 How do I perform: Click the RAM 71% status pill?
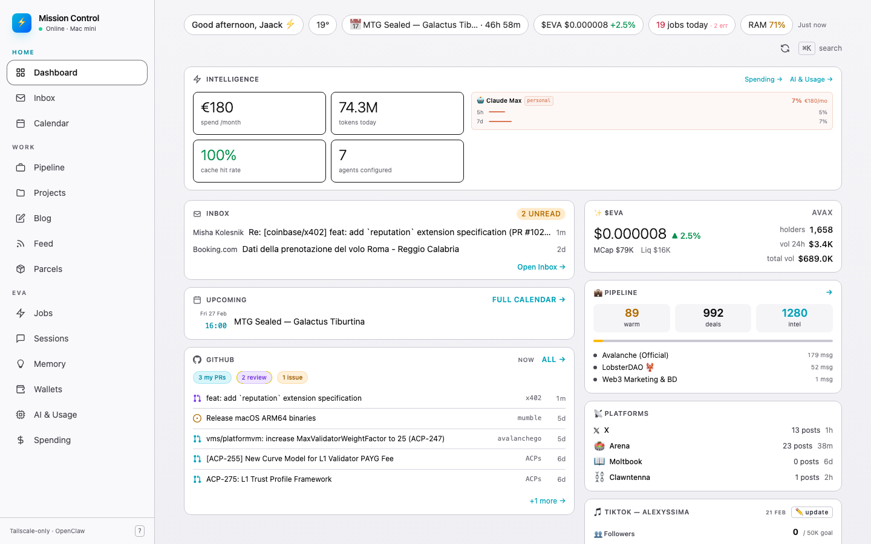(766, 25)
